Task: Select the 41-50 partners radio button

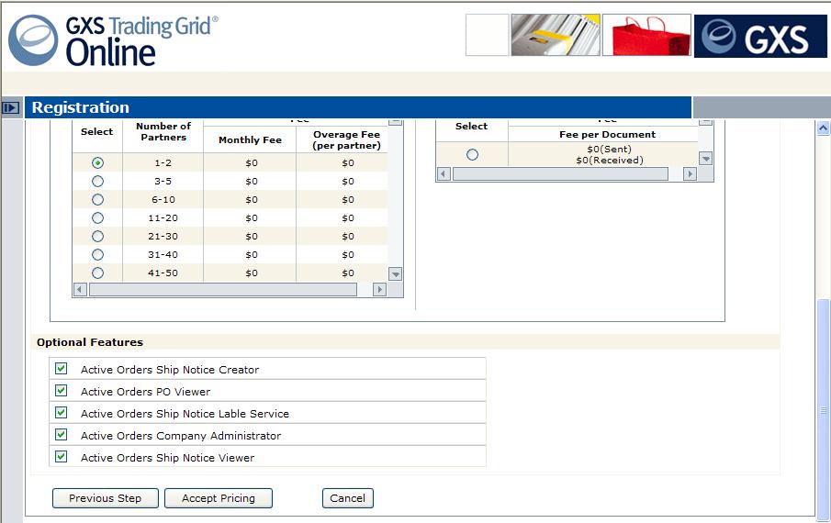Action: [97, 273]
